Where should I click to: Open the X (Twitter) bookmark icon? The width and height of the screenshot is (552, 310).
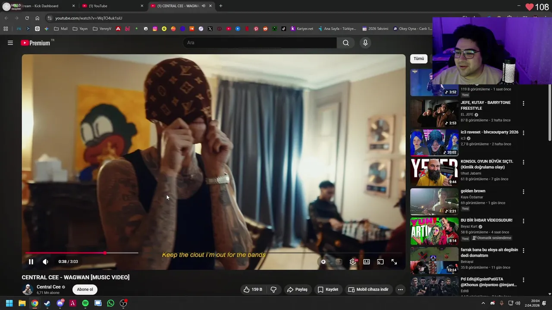coord(210,29)
